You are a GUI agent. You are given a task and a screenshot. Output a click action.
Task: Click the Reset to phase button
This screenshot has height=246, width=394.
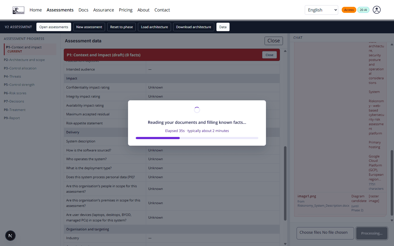(x=121, y=27)
